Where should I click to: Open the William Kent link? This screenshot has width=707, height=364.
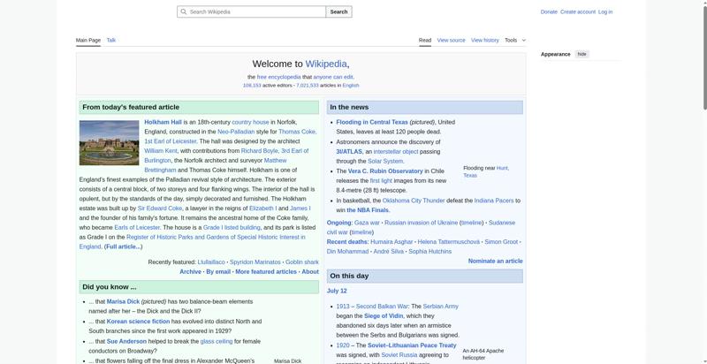pos(161,151)
